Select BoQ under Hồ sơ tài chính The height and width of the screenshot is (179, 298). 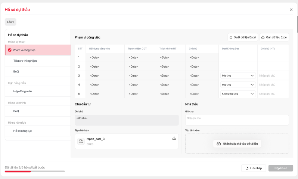(16, 111)
